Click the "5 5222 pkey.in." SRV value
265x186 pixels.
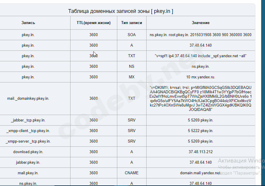pyautogui.click(x=201, y=131)
